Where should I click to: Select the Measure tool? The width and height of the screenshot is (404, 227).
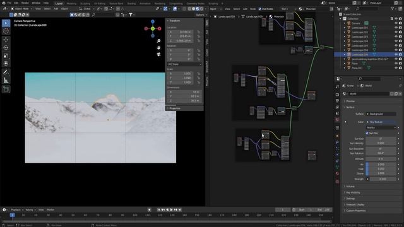(6, 80)
